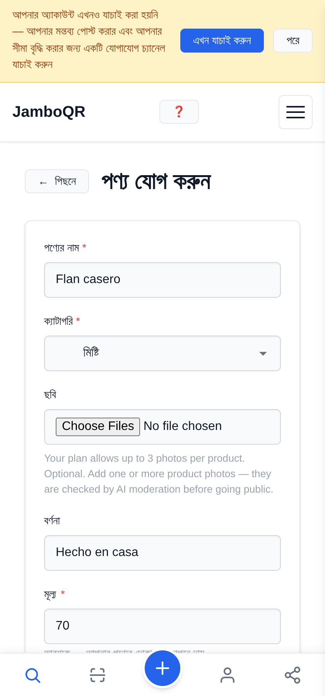Click the পণ্য যোগ করুন page heading

click(x=156, y=181)
